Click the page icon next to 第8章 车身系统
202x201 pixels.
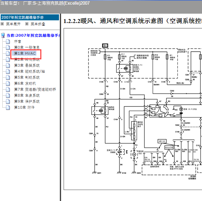tap(8, 95)
